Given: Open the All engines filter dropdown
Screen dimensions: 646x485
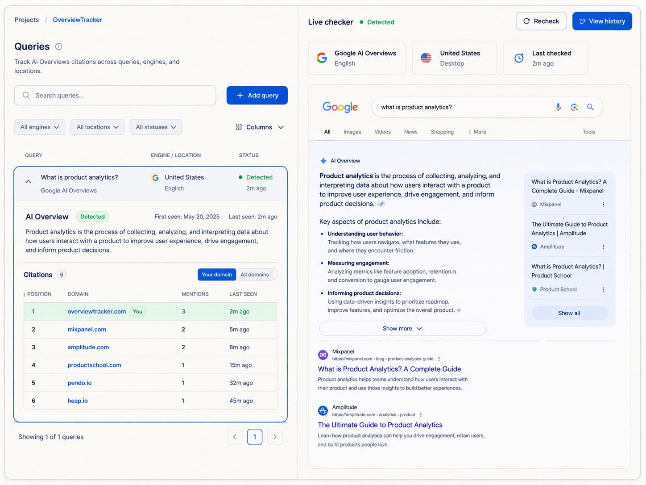Looking at the screenshot, I should click(x=40, y=127).
